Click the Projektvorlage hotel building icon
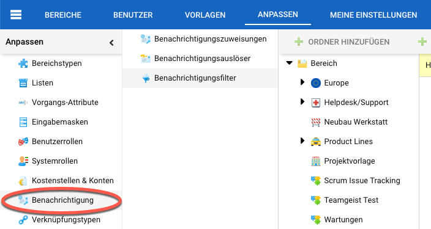Screen dimensions: 431x229 pos(316,161)
